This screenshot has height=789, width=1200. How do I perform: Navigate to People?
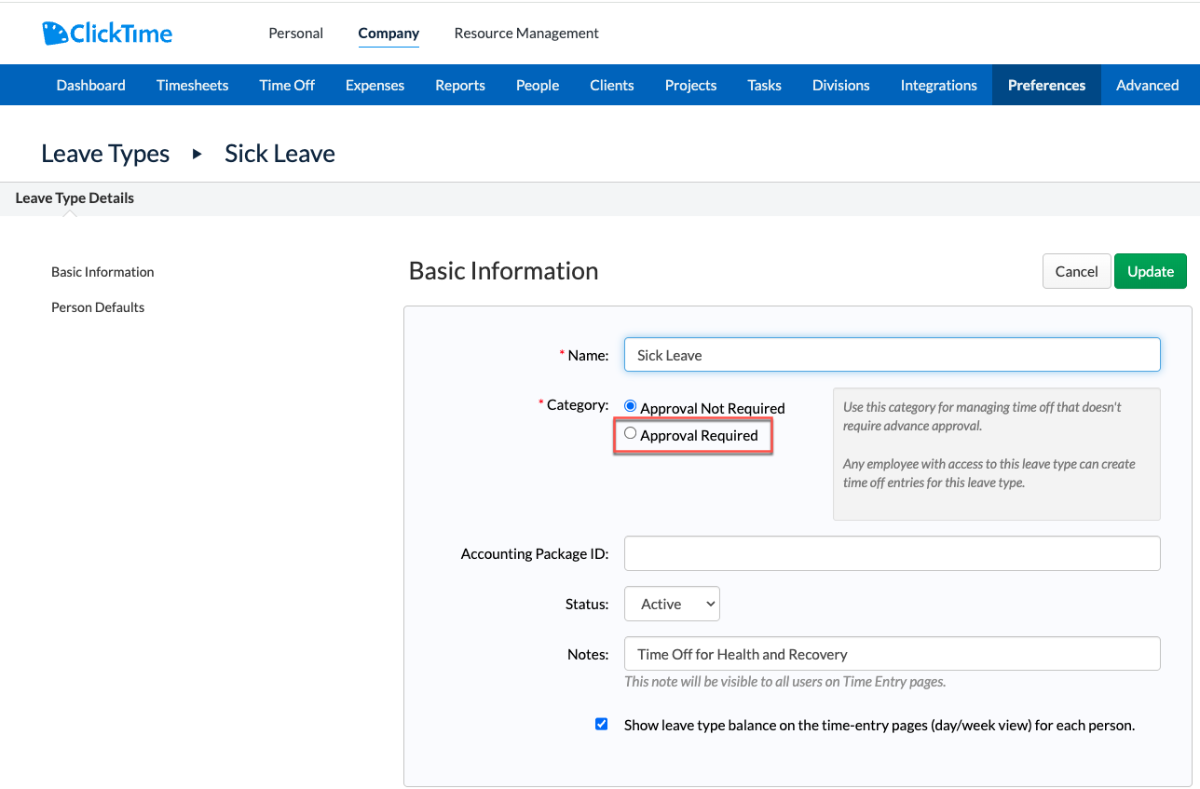pos(538,85)
